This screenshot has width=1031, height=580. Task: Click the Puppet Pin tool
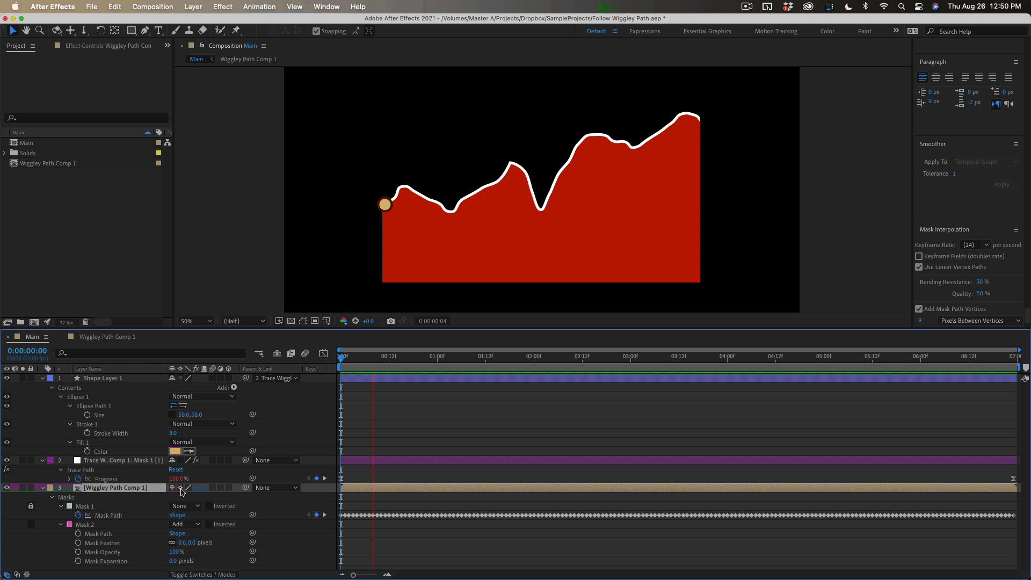tap(236, 31)
